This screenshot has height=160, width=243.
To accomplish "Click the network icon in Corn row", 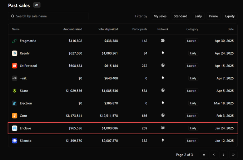I will (x=163, y=115).
